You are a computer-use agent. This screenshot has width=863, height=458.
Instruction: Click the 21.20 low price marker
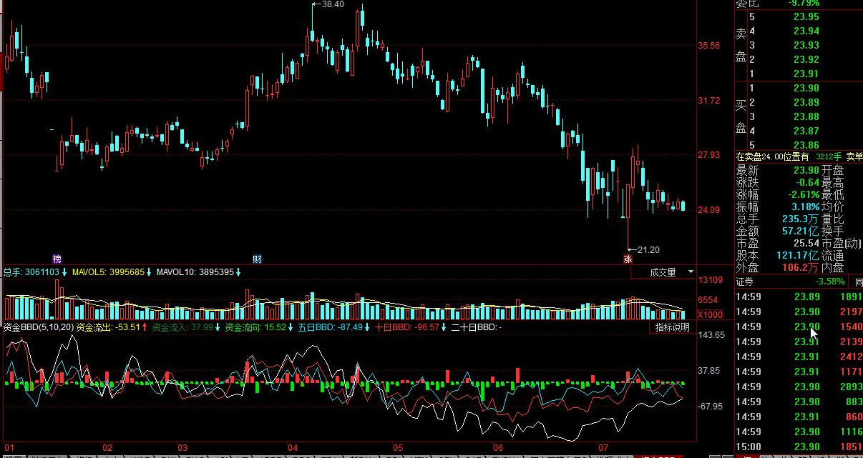pos(648,249)
